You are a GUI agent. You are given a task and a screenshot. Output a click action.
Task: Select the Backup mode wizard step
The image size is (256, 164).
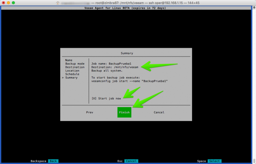pyautogui.click(x=75, y=63)
